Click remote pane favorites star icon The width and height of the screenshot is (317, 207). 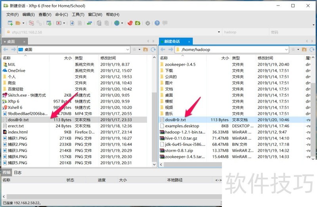293,50
